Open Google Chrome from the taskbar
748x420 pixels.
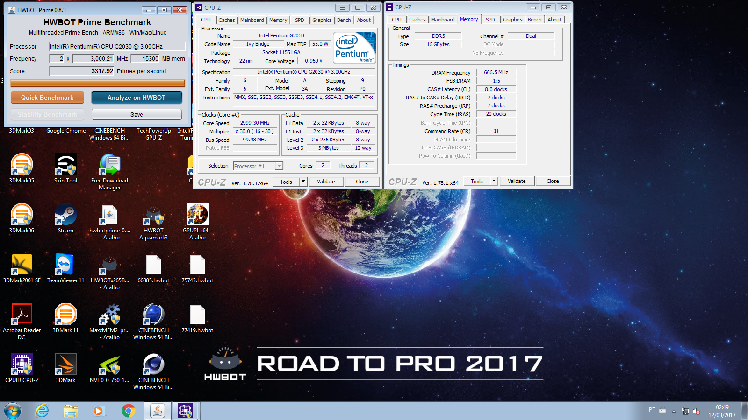(x=128, y=411)
